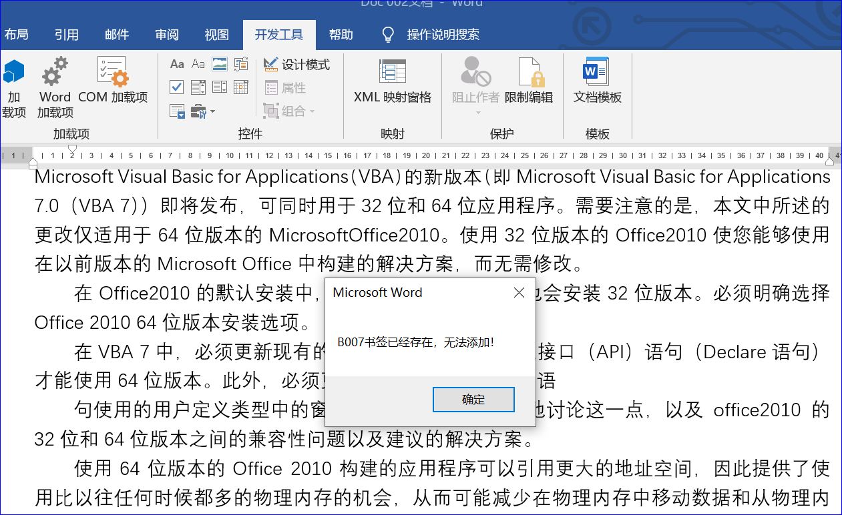
Task: Toggle 设计模式 design mode
Action: 296,65
